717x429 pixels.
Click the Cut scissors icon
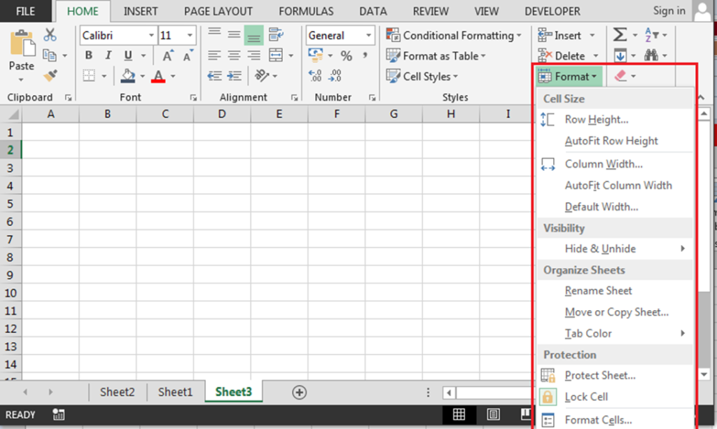coord(50,35)
